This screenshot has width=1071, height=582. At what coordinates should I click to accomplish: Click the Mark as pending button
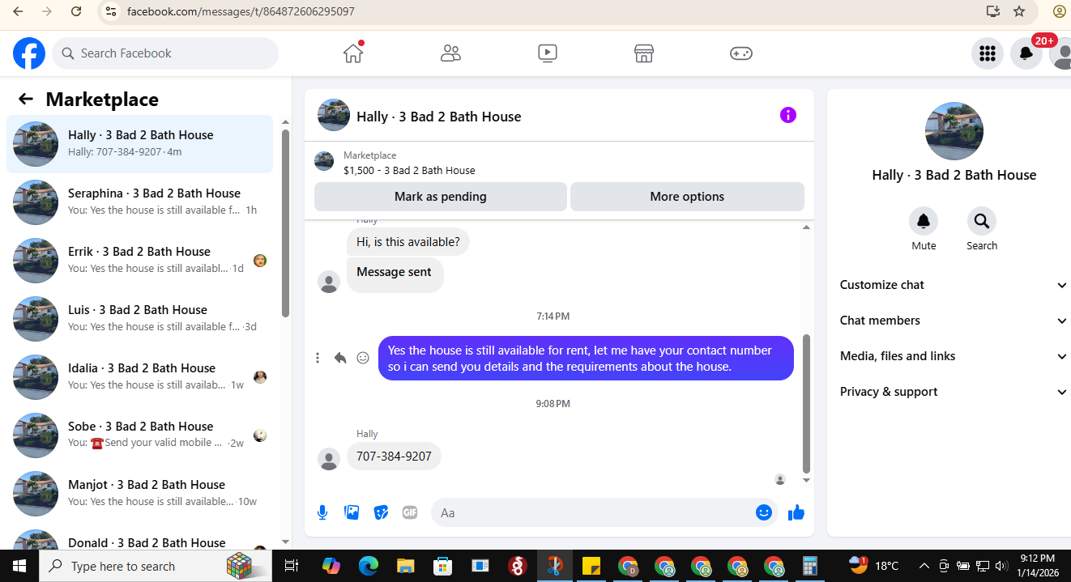point(441,197)
